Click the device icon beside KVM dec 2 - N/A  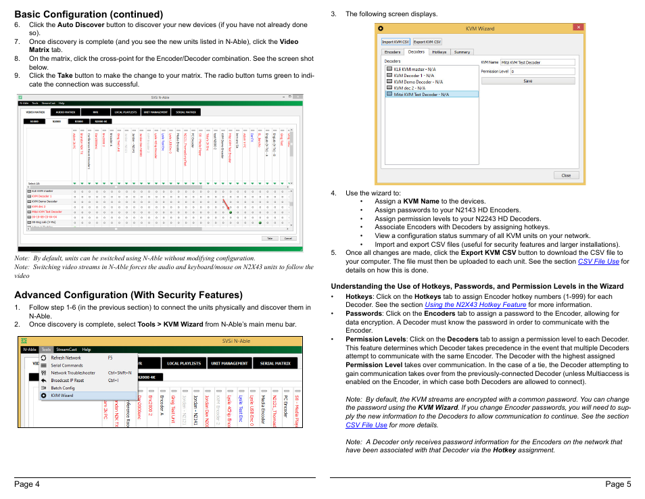tap(389, 88)
